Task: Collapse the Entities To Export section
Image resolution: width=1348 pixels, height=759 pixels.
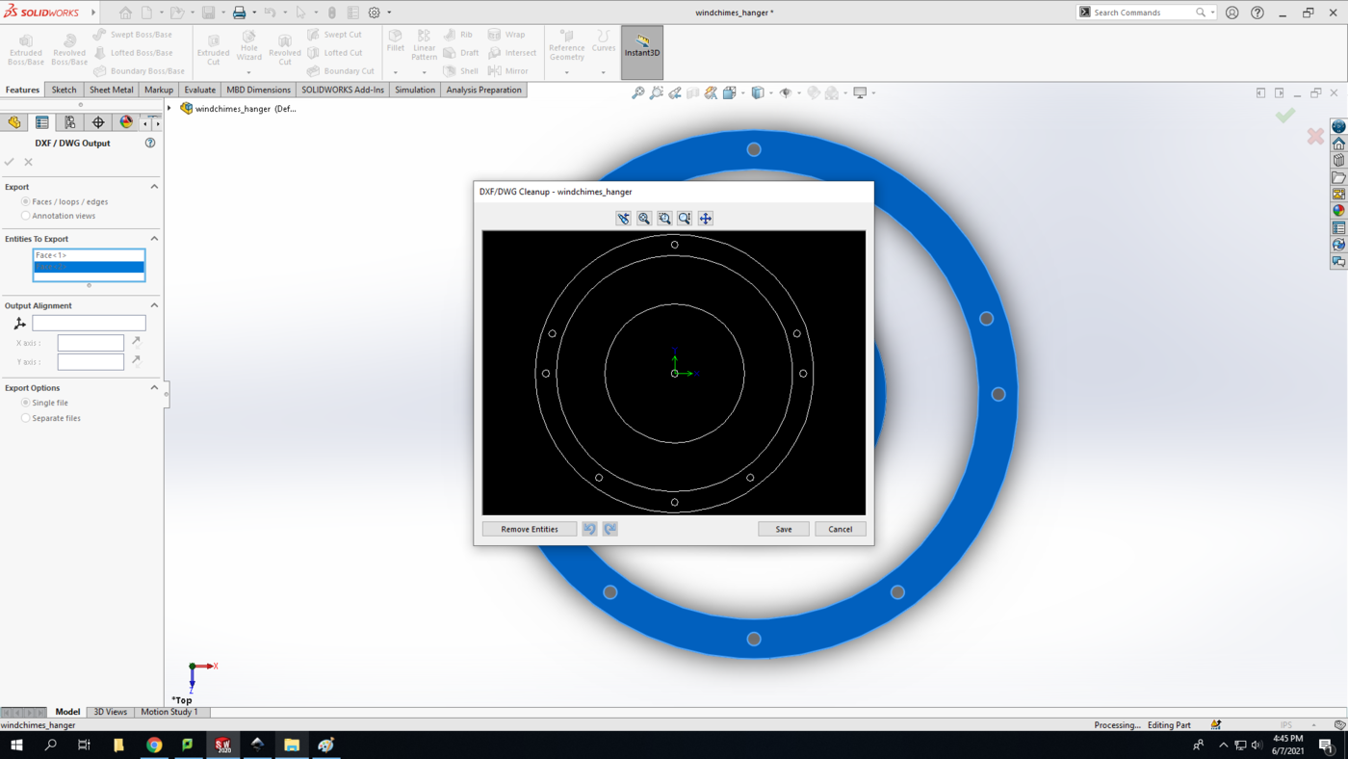Action: [x=154, y=239]
